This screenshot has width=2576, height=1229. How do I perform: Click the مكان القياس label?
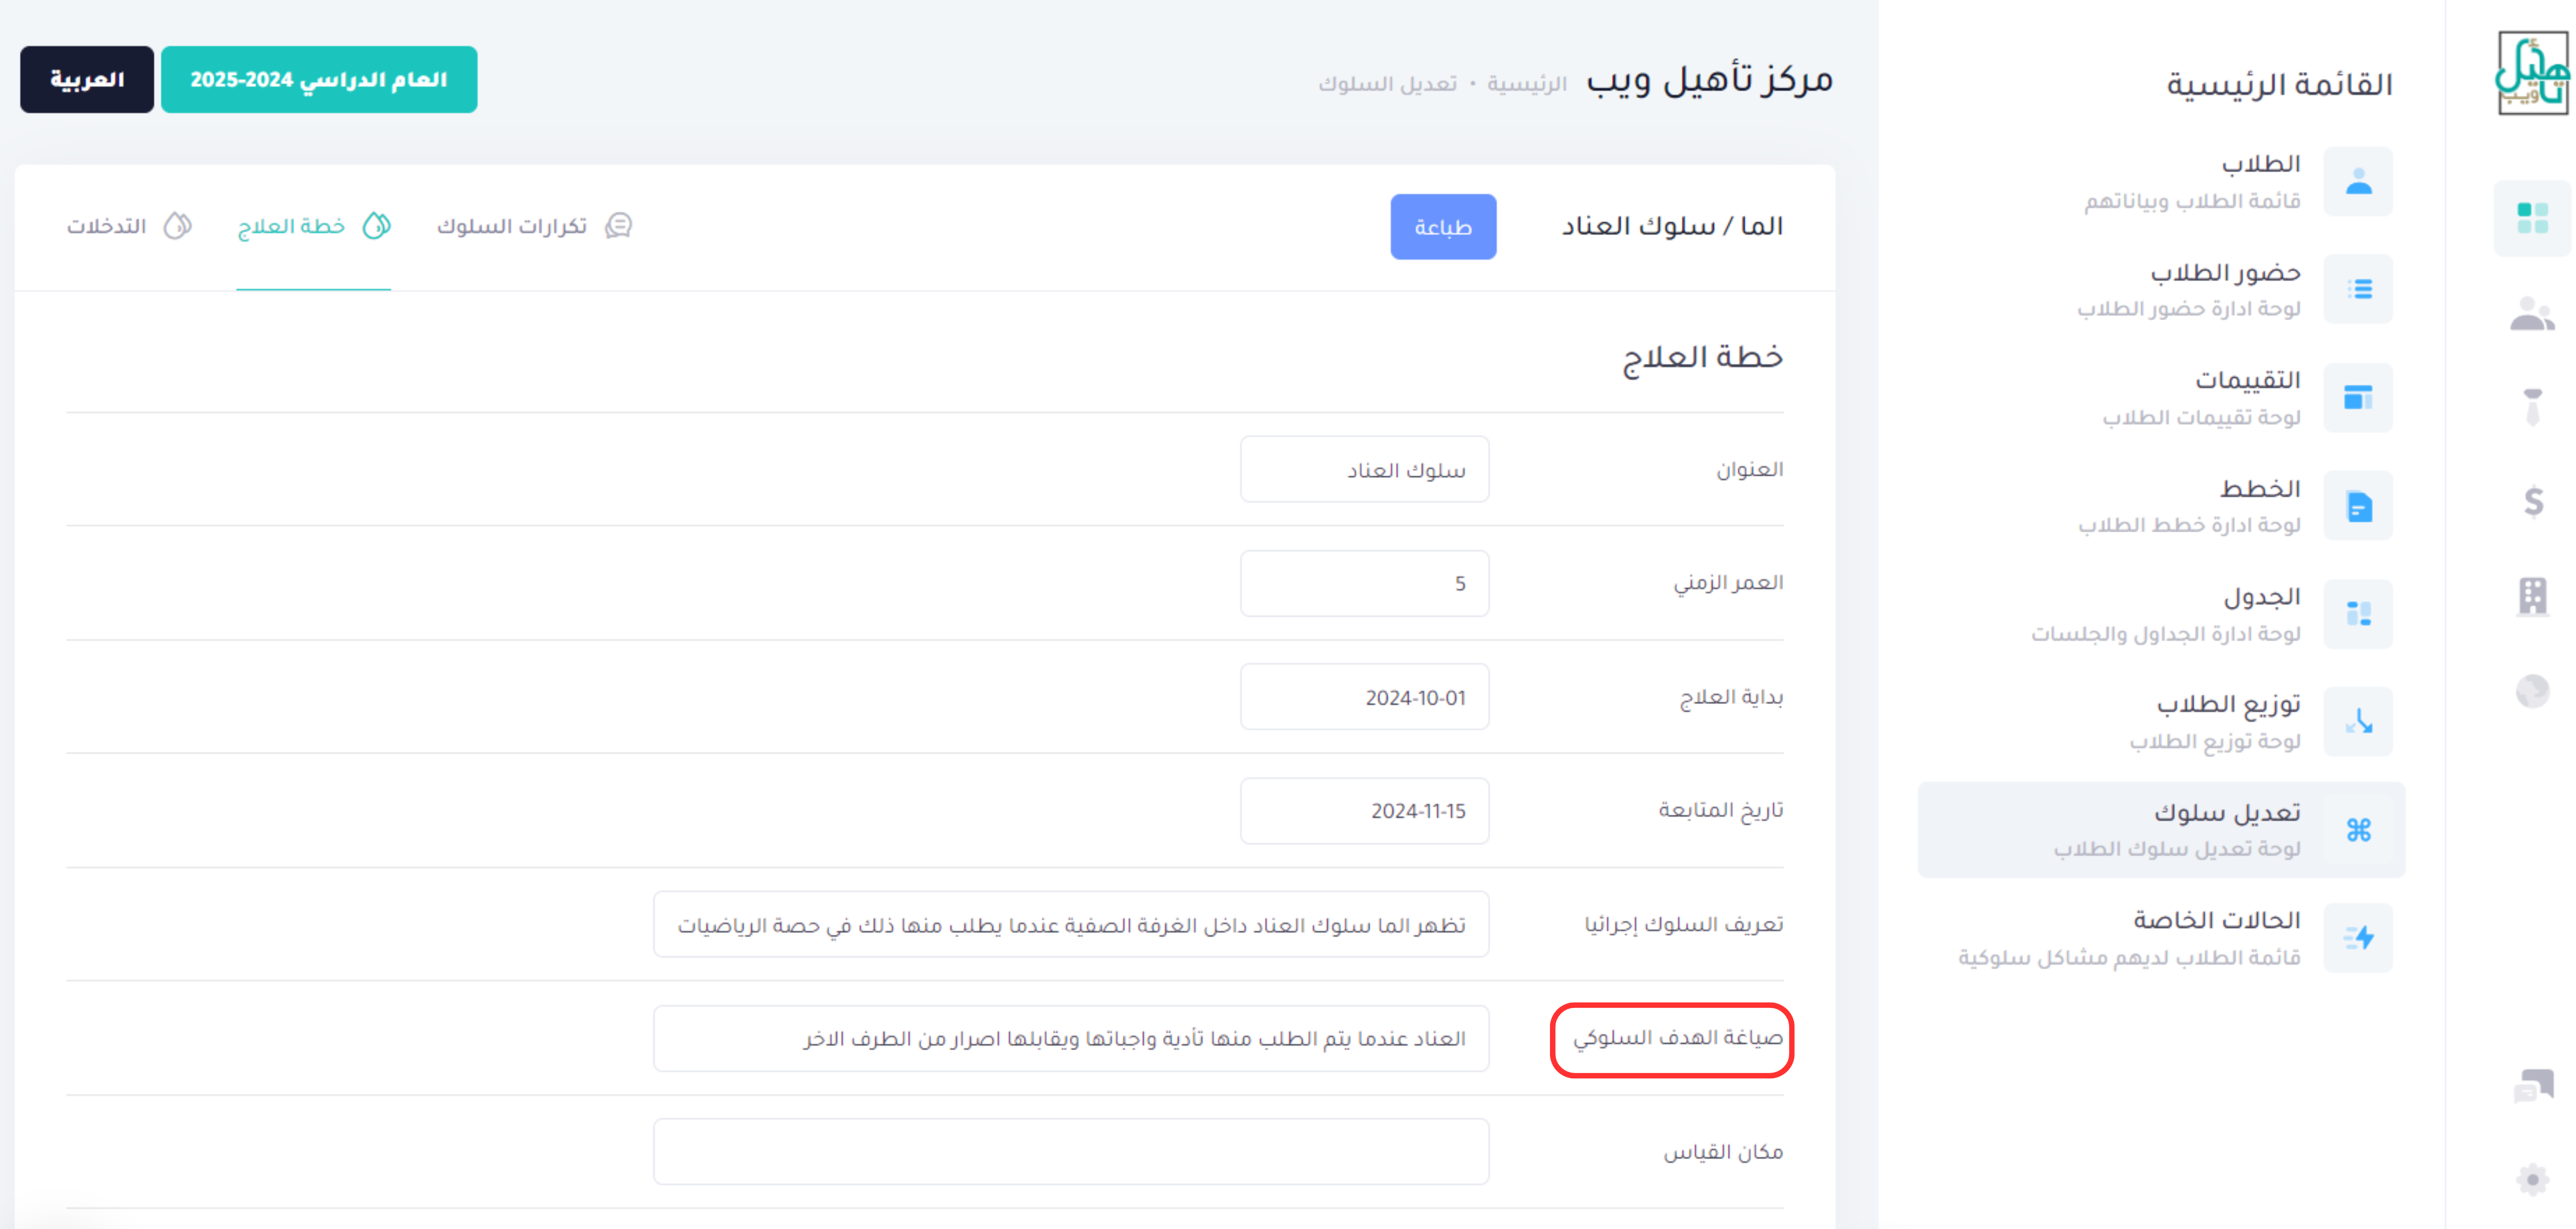[x=1723, y=1152]
